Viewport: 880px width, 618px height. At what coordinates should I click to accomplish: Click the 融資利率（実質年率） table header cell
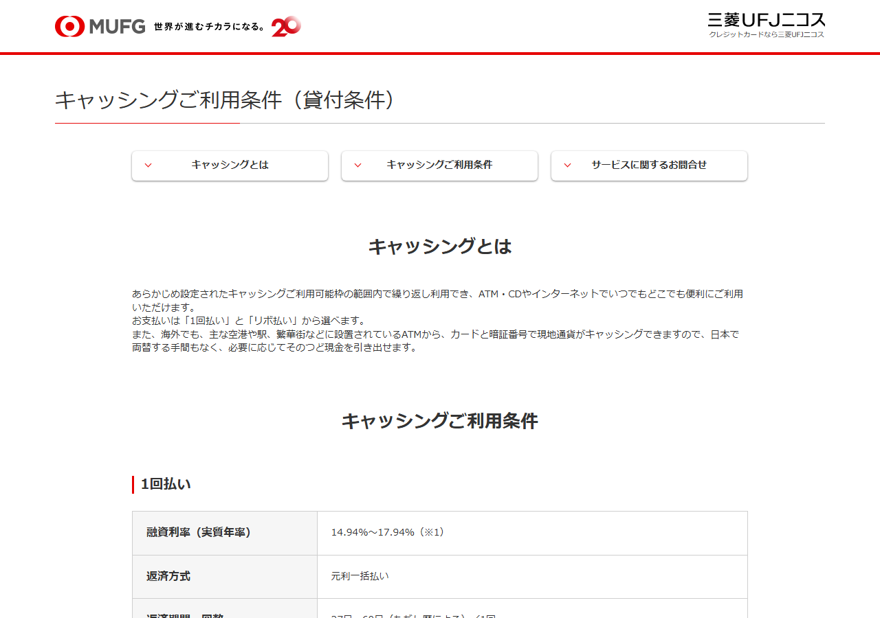(x=225, y=533)
